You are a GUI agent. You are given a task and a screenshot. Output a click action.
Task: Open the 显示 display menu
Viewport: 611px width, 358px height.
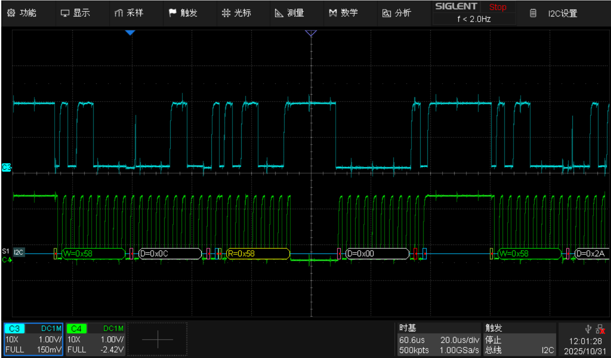click(x=76, y=13)
